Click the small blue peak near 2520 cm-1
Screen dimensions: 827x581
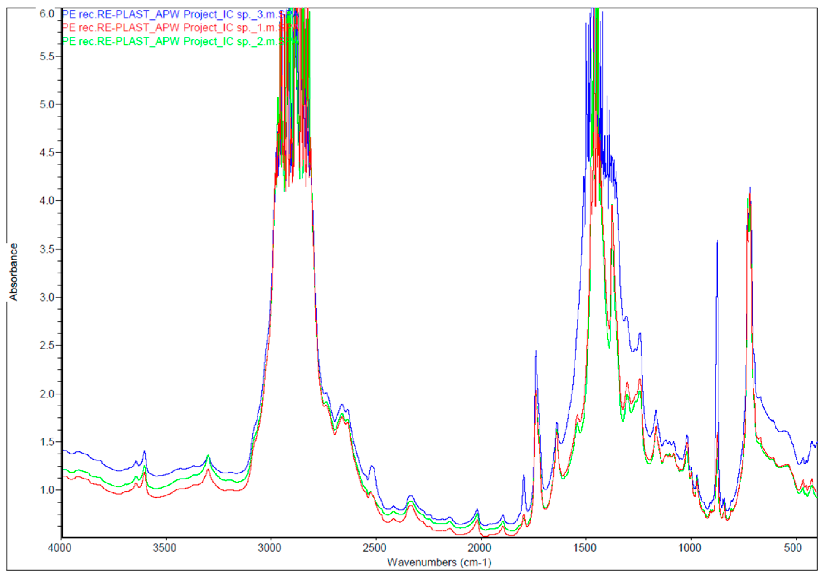[x=372, y=466]
